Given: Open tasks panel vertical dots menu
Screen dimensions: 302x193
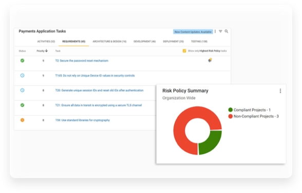Looking at the screenshot, I should click(x=215, y=31).
